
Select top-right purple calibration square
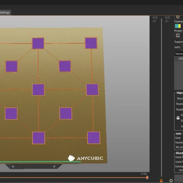point(91,43)
